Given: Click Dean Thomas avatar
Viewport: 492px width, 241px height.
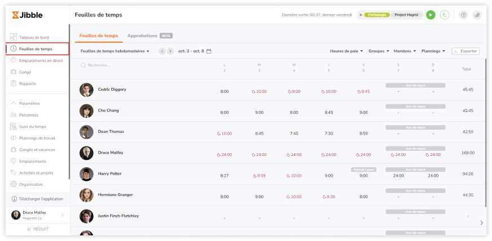Looking at the screenshot, I should (86, 132).
